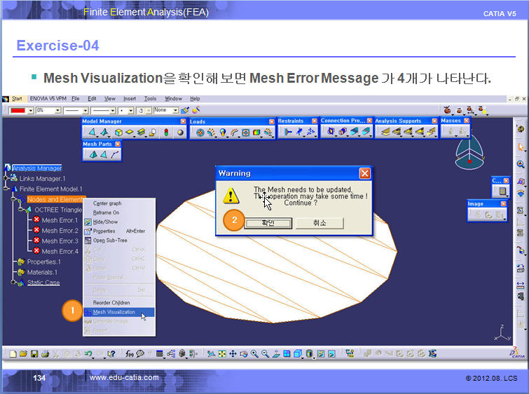Select Mesh Error.3 in the specification tree
The image size is (529, 394).
59,240
